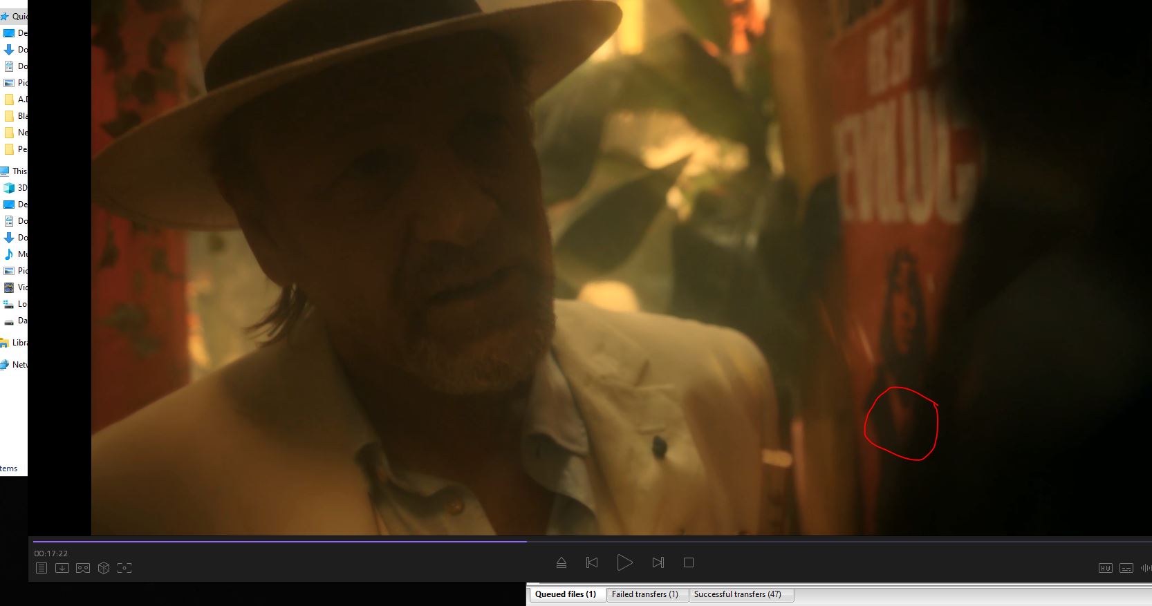Viewport: 1152px width, 606px height.
Task: Open subtitle settings icon
Action: click(1126, 568)
